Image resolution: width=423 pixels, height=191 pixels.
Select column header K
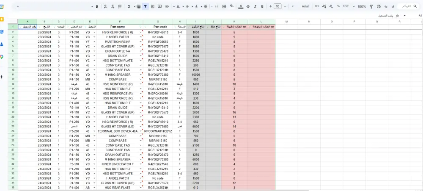(x=234, y=21)
